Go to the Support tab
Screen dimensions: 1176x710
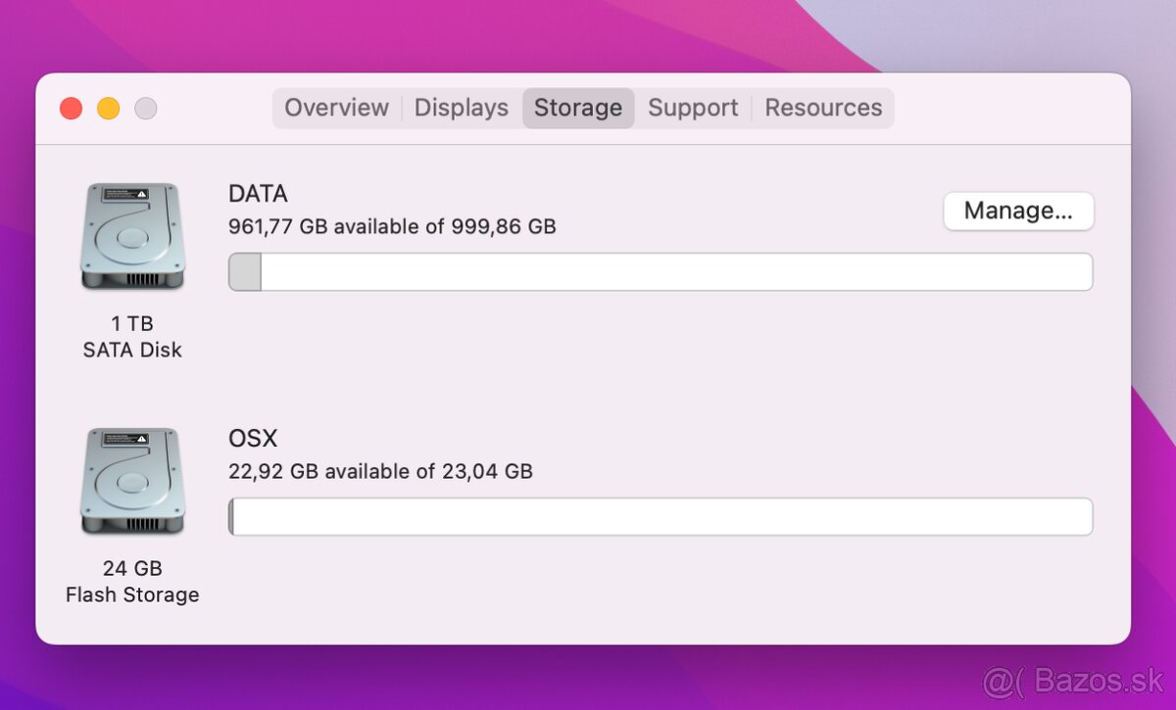tap(693, 108)
